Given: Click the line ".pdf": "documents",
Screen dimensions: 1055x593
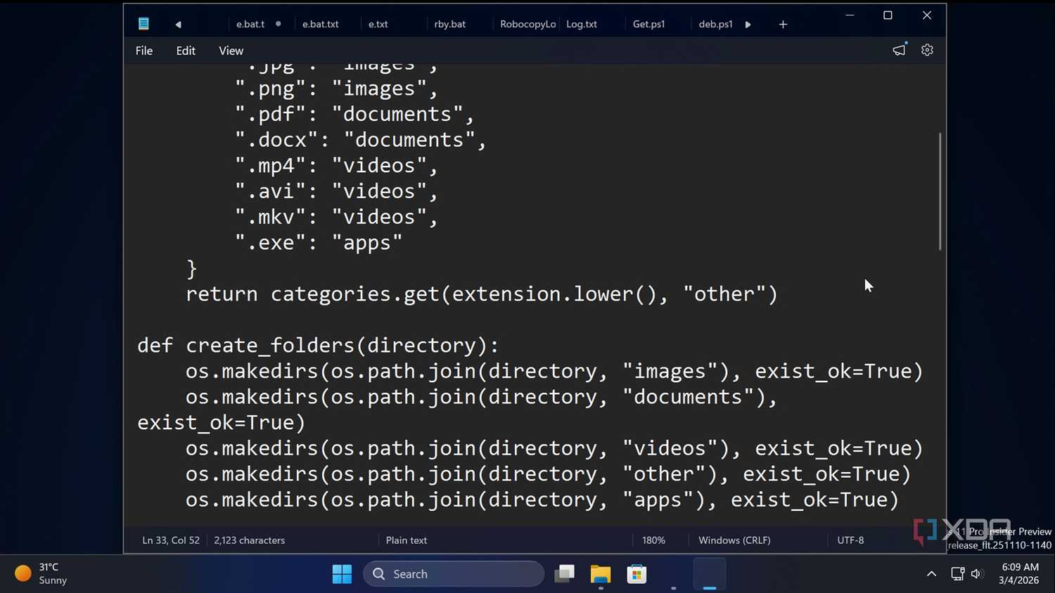Looking at the screenshot, I should pos(355,115).
